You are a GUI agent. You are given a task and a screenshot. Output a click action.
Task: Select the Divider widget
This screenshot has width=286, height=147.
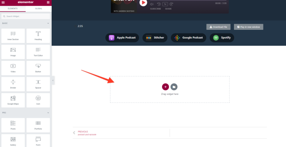pyautogui.click(x=13, y=84)
